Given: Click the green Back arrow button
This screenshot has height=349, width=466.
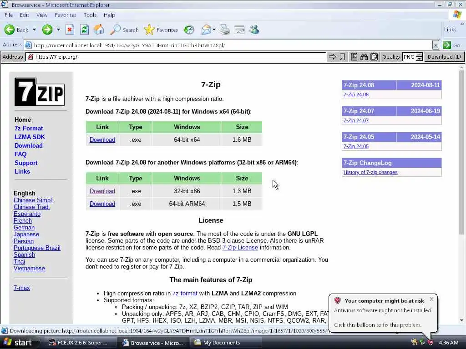Looking at the screenshot, I should click(x=10, y=30).
